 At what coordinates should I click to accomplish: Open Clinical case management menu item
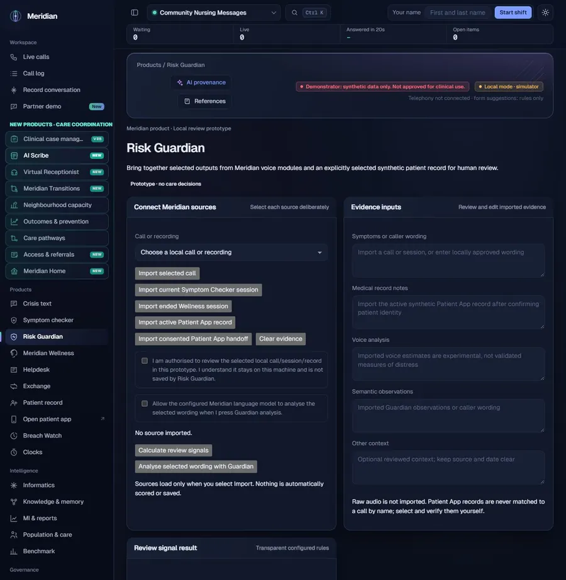tap(57, 139)
